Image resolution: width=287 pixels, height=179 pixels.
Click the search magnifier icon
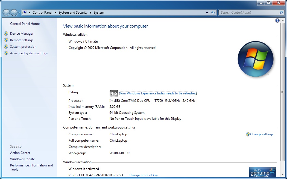[x=281, y=13]
